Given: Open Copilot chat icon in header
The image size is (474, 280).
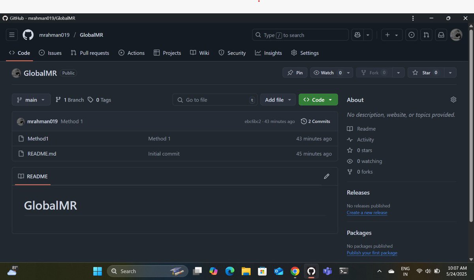Looking at the screenshot, I should [357, 35].
